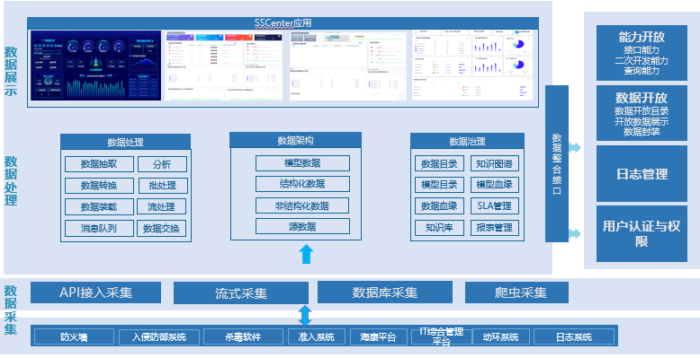Click the double-headed arrow under 流式采集
This screenshot has height=358, width=700.
[304, 316]
